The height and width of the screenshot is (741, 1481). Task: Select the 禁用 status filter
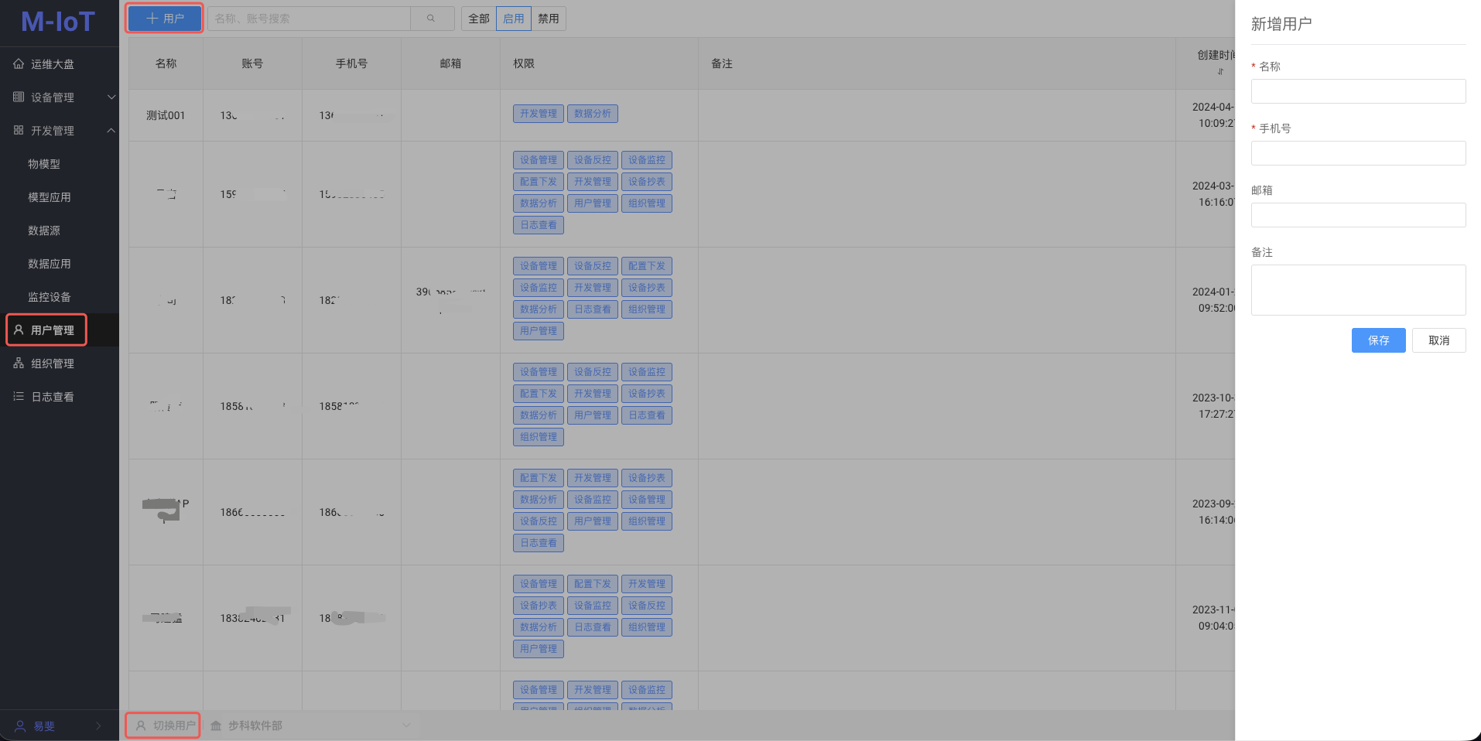tap(549, 19)
